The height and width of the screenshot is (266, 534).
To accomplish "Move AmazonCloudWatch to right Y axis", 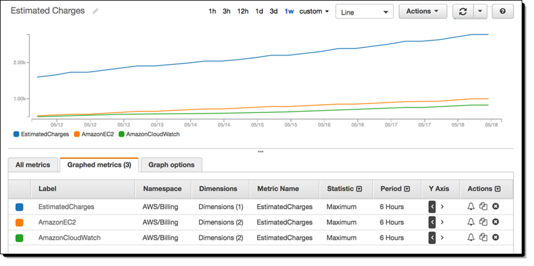I will (442, 238).
